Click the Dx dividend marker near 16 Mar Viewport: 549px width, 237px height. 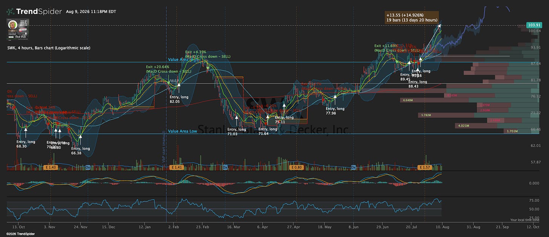point(225,167)
